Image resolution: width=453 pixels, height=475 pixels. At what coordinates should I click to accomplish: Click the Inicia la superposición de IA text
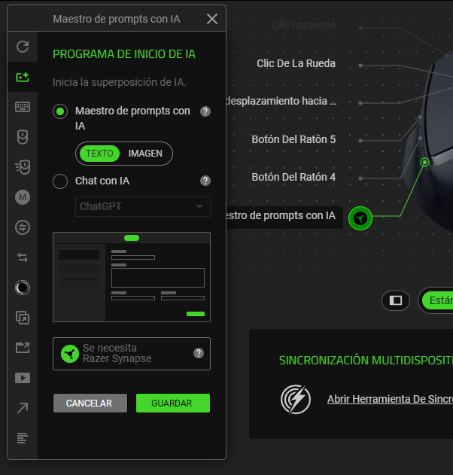point(120,82)
